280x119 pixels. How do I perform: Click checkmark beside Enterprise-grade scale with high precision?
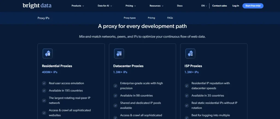[x=115, y=86]
